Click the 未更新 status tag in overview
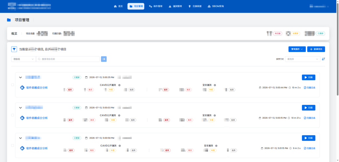 [x=295, y=33]
